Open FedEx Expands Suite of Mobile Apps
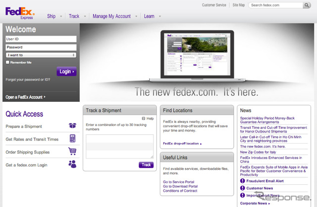Screen dimensions: 317x207 (274, 171)
